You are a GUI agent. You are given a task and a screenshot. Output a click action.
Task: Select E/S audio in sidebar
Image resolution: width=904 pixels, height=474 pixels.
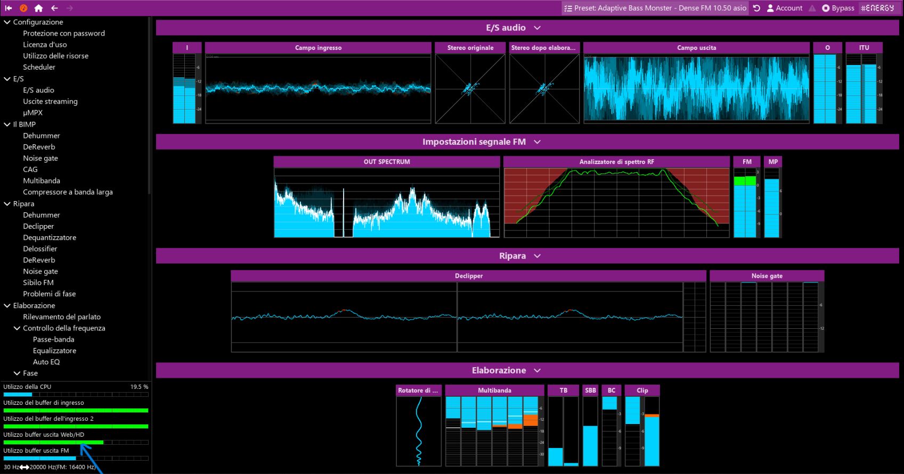click(38, 90)
